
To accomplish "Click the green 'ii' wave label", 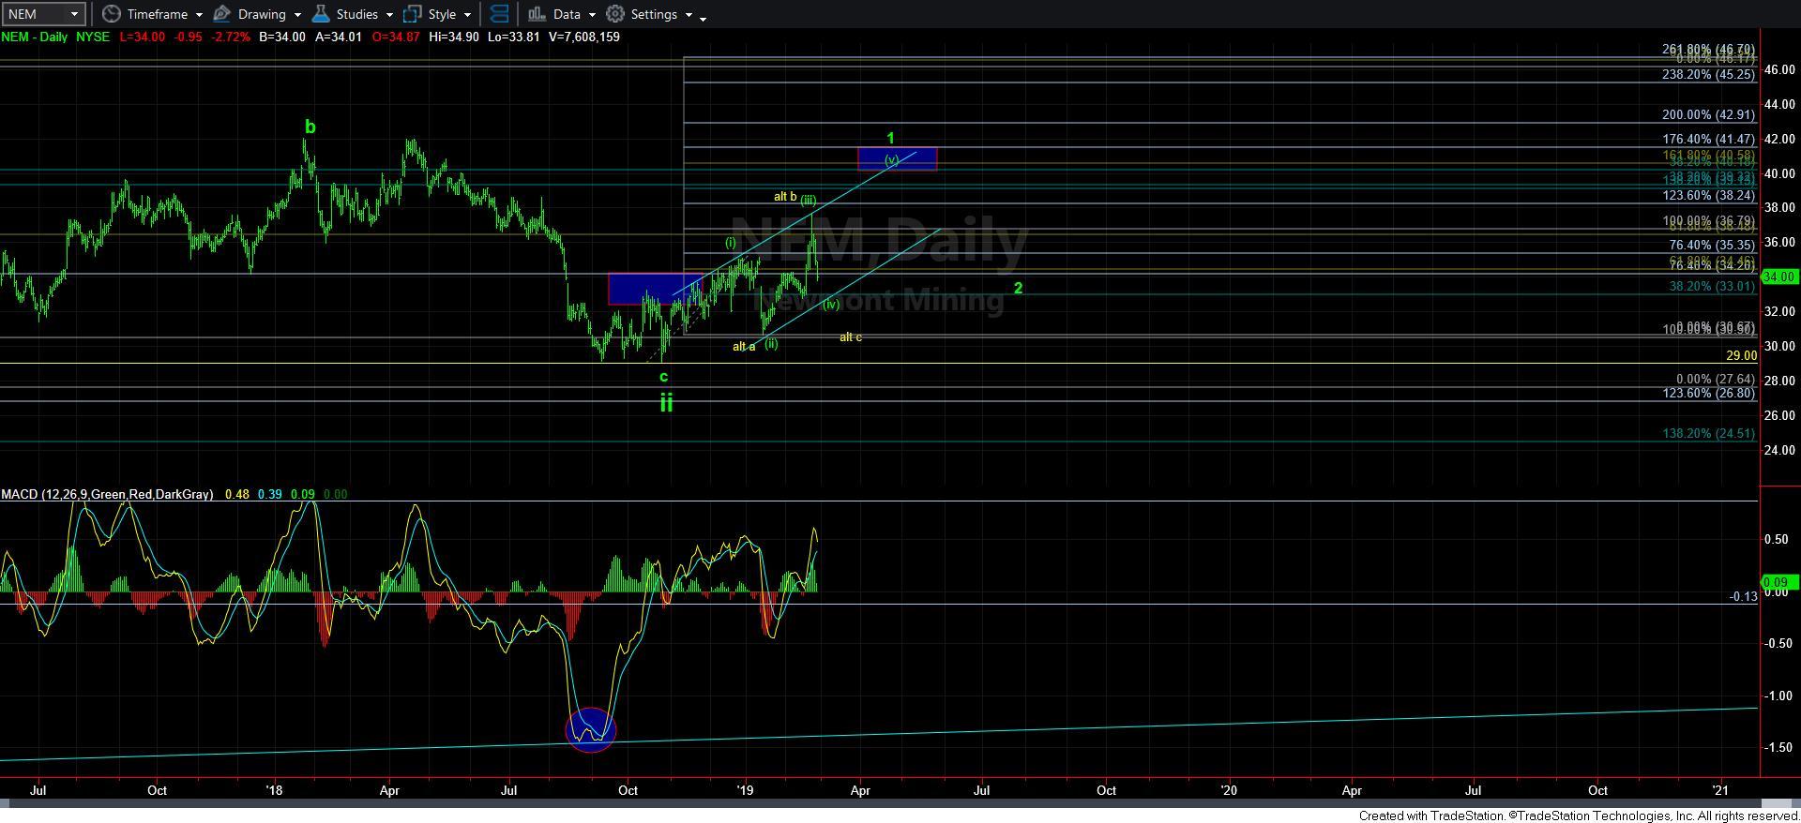I will point(666,402).
